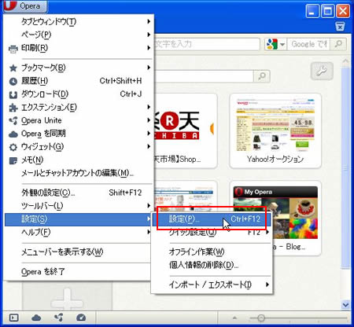Expand arrow of エクステンション entry
Viewport: 354px width, 327px height.
click(149, 107)
